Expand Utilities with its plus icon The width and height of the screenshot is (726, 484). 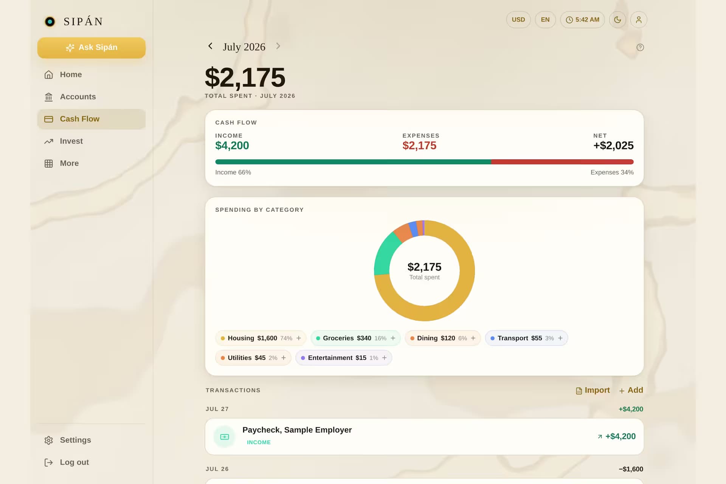point(284,358)
